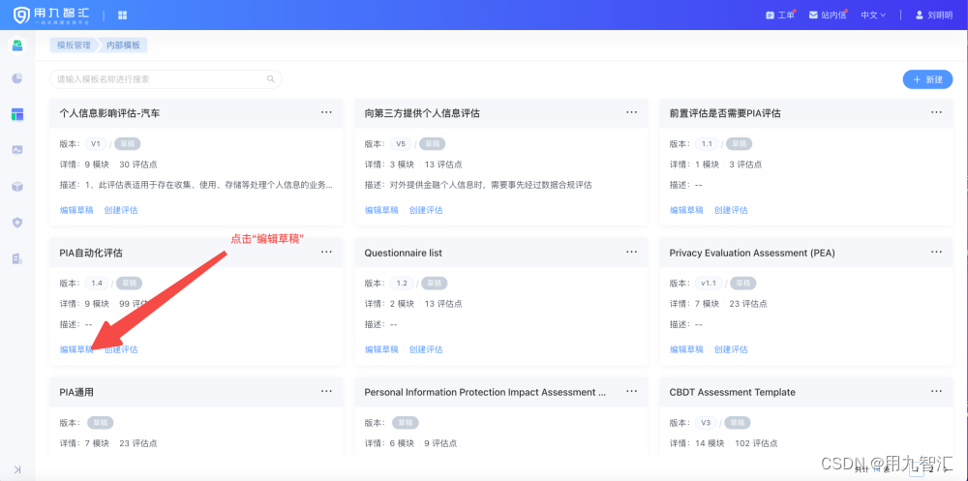Click the card title CBDT Assessment Template
This screenshot has height=481, width=968.
pyautogui.click(x=732, y=393)
